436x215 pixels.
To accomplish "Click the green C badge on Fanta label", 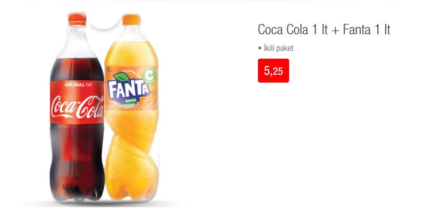I will coord(149,77).
